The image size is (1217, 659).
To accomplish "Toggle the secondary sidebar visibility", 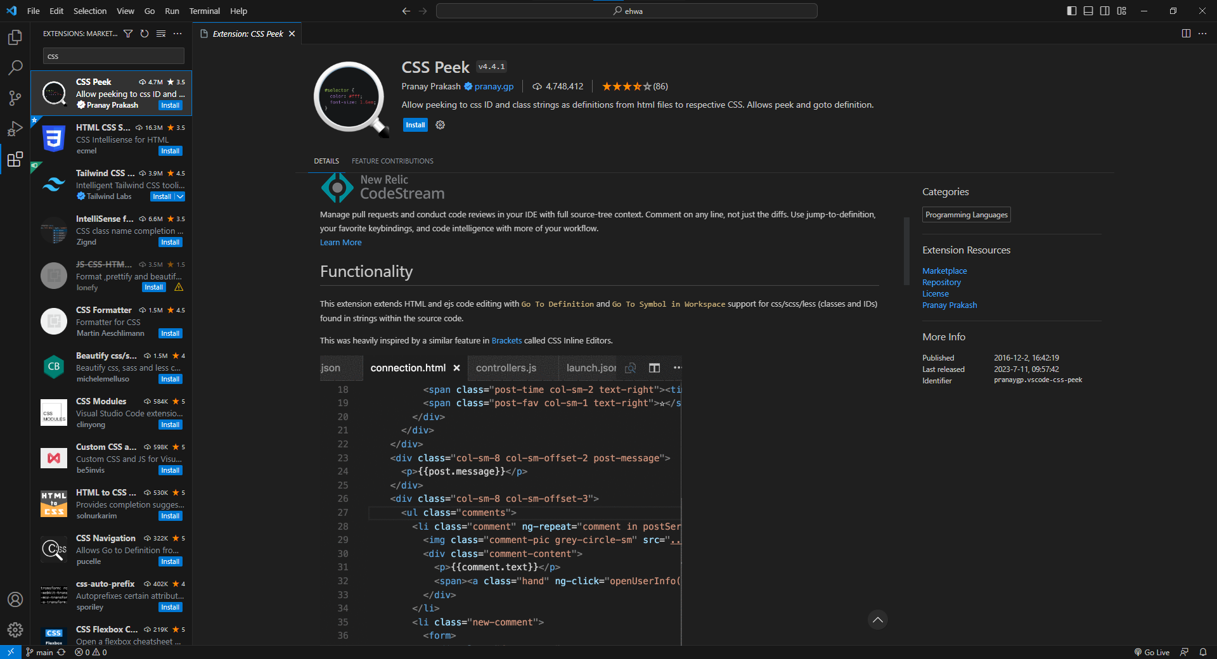I will 1105,11.
